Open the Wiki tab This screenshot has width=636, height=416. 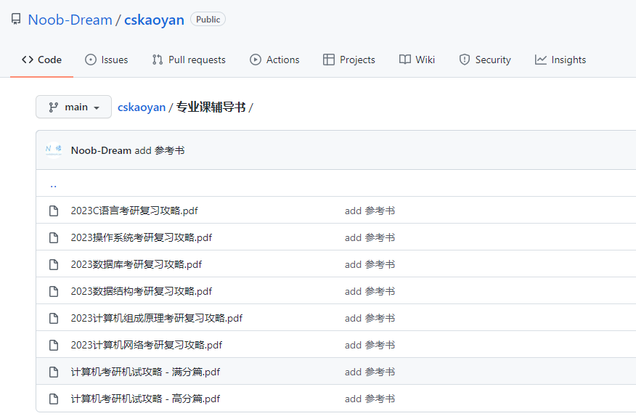pos(417,60)
